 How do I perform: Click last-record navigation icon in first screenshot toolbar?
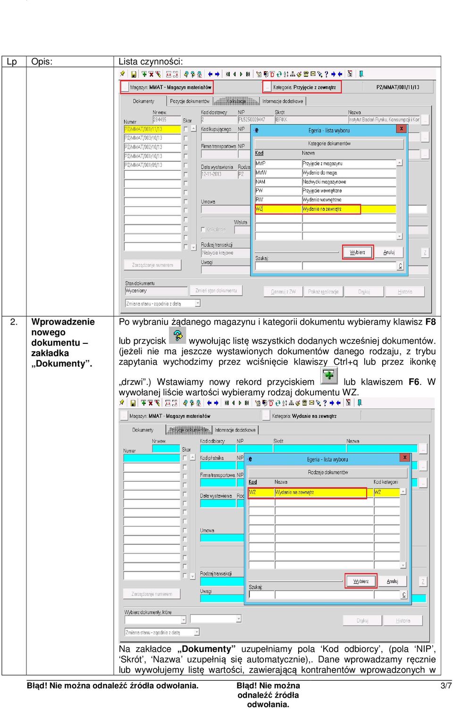248,74
